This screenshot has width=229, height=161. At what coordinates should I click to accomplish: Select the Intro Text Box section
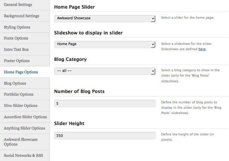point(25,49)
